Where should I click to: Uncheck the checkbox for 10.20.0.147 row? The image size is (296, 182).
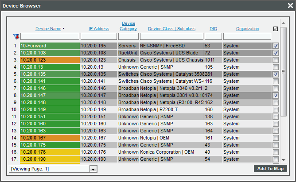coord(276,95)
